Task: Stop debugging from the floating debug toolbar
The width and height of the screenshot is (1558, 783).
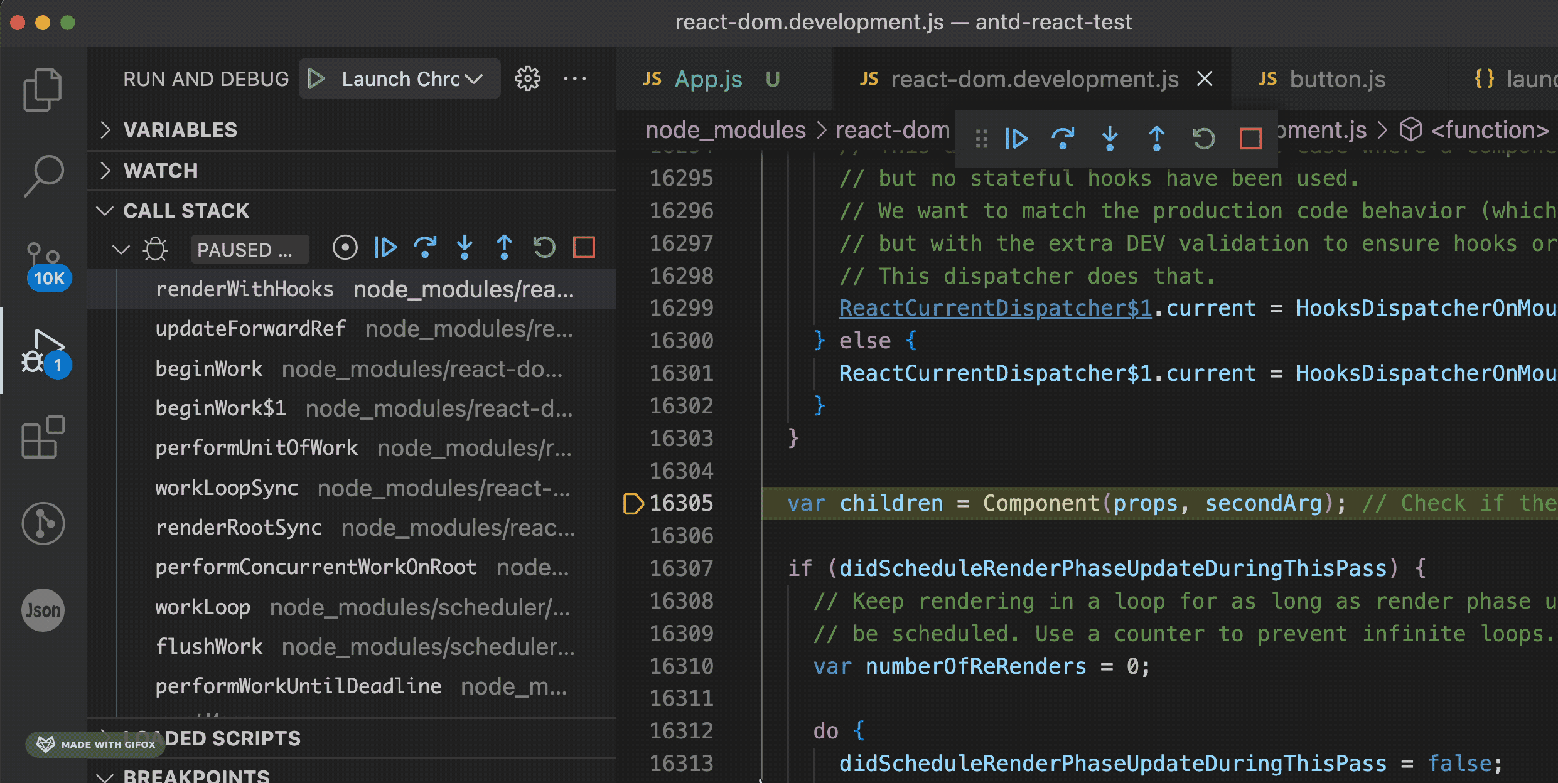Action: [1250, 138]
